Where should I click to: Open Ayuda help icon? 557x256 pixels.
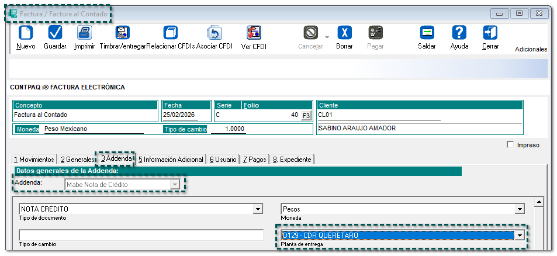click(x=459, y=33)
